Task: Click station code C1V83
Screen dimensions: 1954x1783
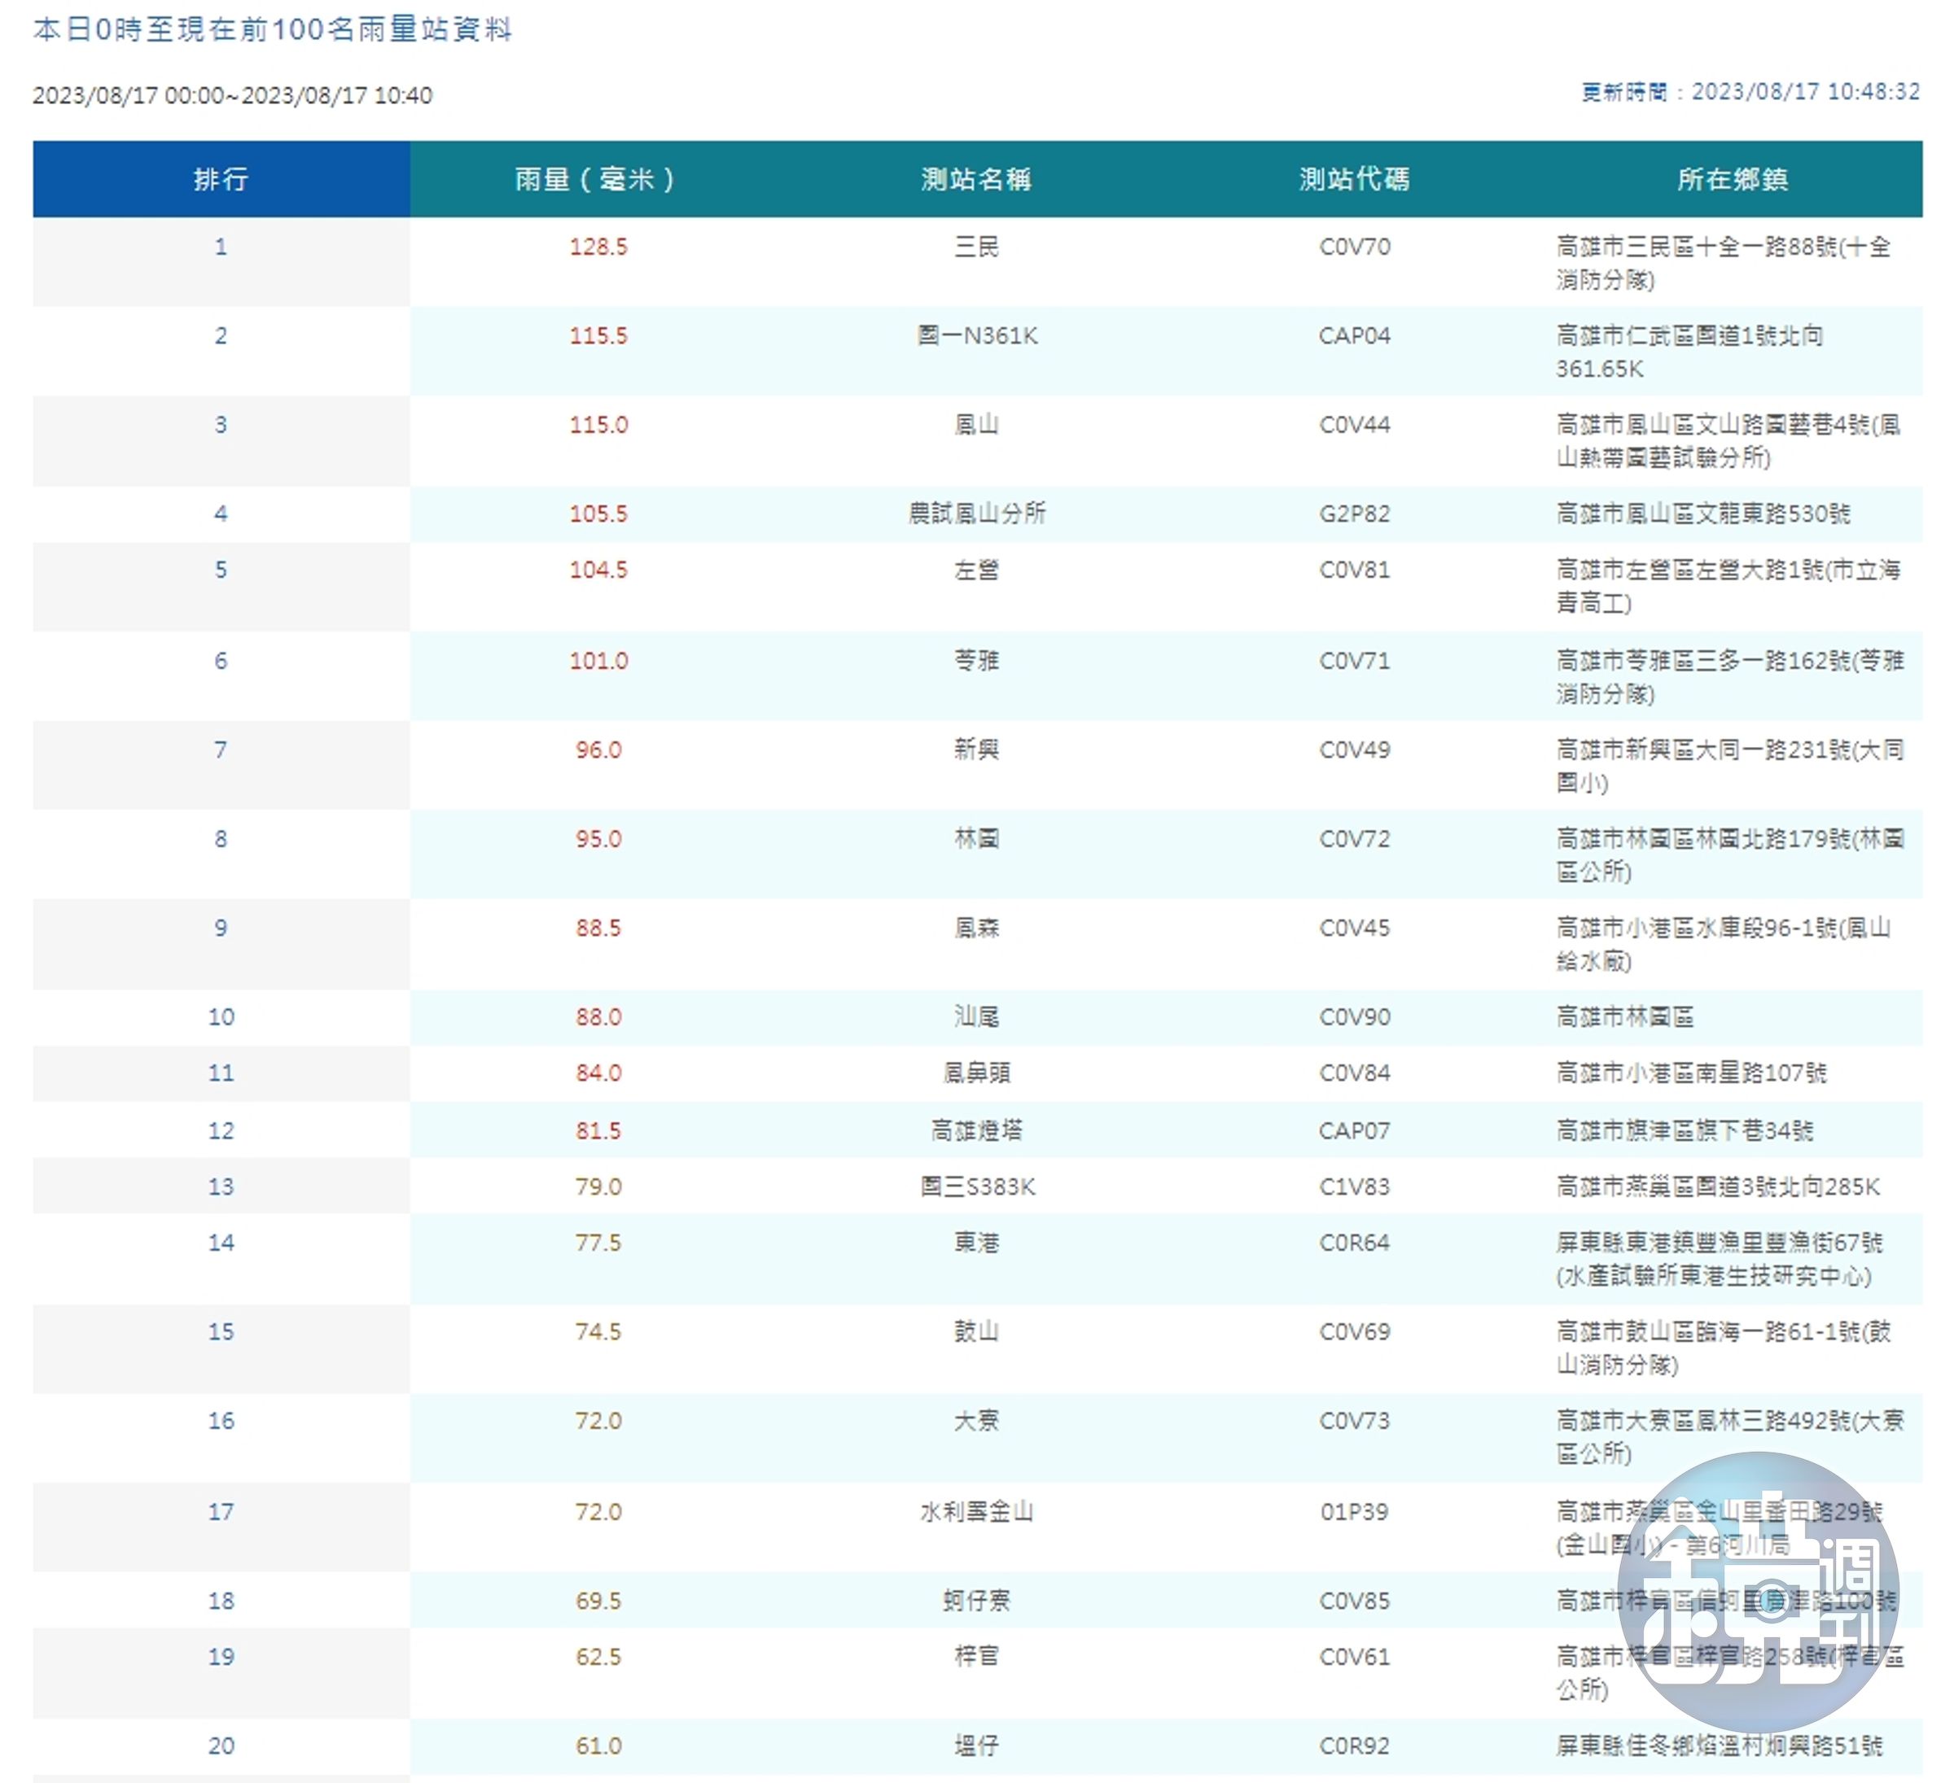Action: [x=1354, y=1187]
